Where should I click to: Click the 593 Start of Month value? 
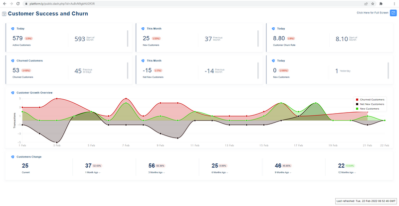coord(80,39)
